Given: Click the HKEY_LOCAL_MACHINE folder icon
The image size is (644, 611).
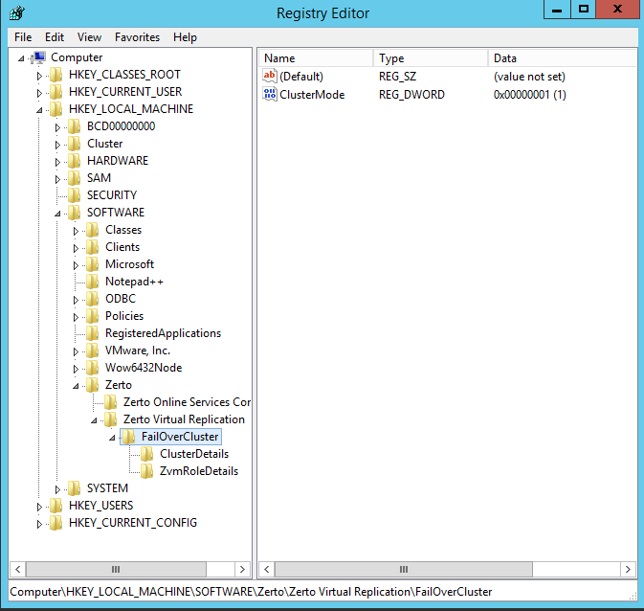Looking at the screenshot, I should pos(56,109).
